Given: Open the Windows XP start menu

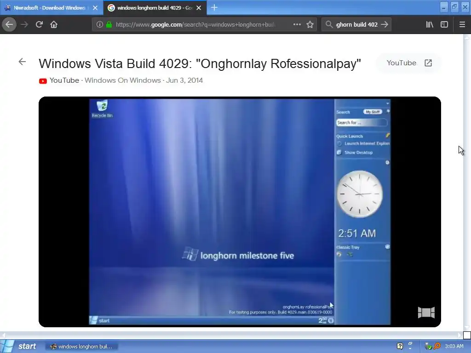Looking at the screenshot, I should tap(20, 347).
